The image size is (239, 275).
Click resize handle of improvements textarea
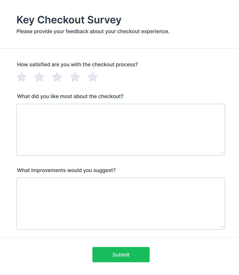[222, 227]
